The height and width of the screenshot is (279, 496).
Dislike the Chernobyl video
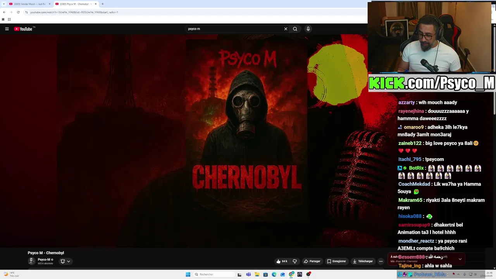[294, 261]
